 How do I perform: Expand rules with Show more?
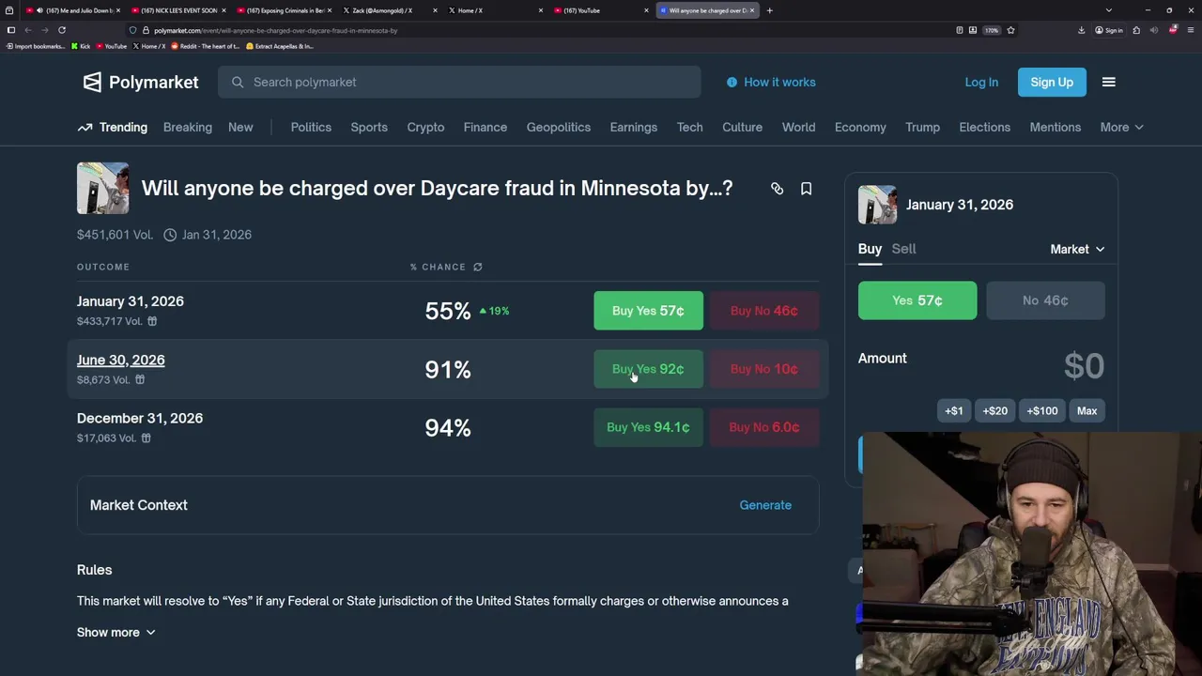click(x=116, y=632)
